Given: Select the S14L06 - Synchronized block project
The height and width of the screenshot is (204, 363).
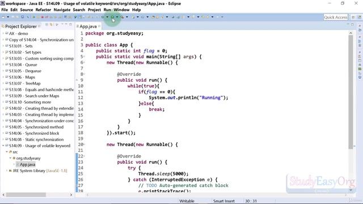Looking at the screenshot, I should point(34,133).
